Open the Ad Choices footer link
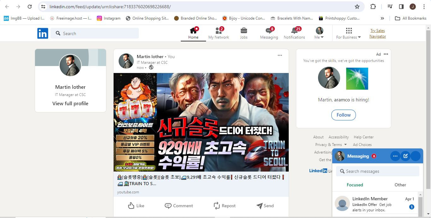Image resolution: width=431 pixels, height=218 pixels. (x=362, y=145)
